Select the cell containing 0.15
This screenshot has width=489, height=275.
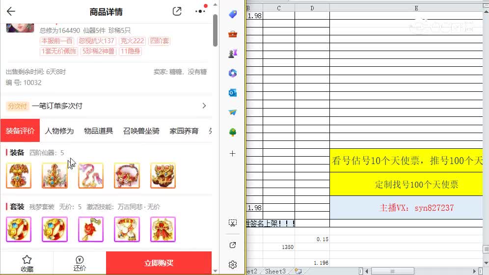tap(312, 239)
